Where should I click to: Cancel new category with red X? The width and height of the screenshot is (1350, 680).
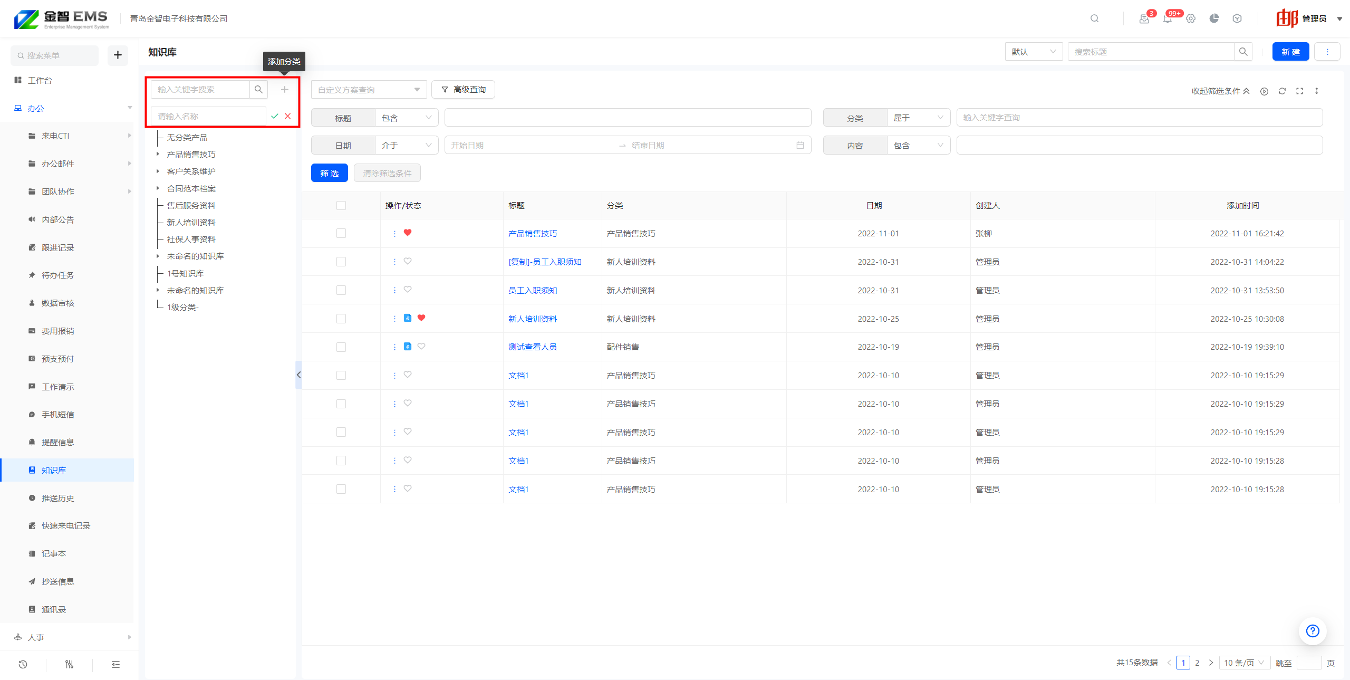point(288,116)
